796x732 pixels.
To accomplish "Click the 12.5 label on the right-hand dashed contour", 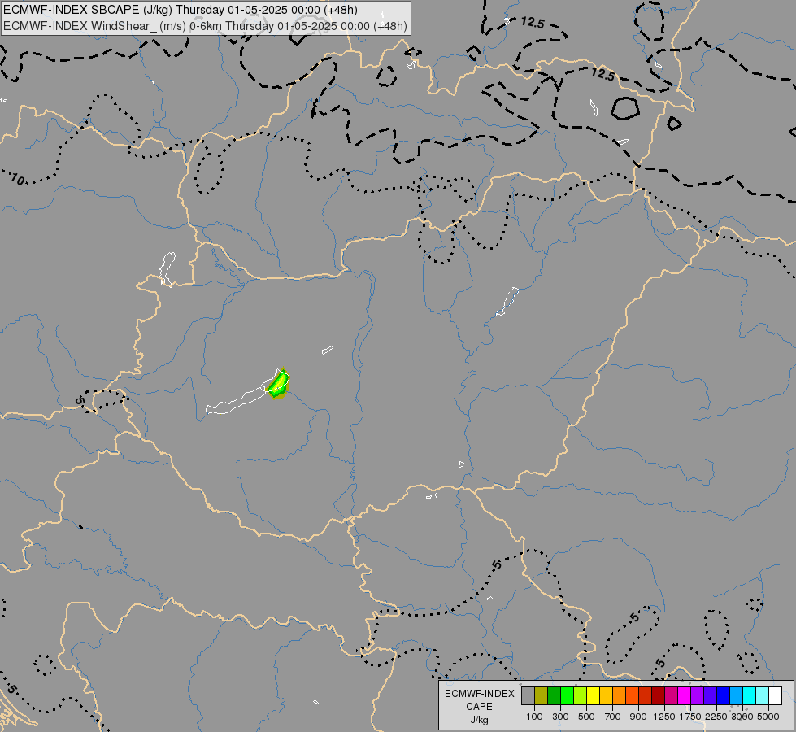I will pos(602,74).
